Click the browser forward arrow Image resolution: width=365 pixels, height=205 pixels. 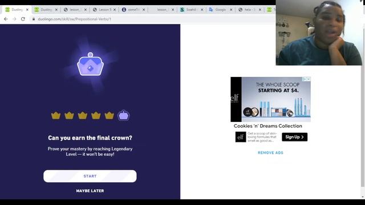pyautogui.click(x=14, y=19)
